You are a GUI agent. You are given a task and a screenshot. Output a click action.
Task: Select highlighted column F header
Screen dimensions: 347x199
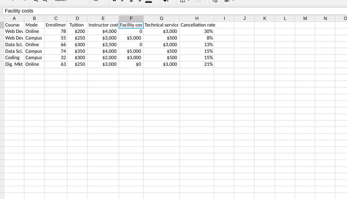coord(131,19)
